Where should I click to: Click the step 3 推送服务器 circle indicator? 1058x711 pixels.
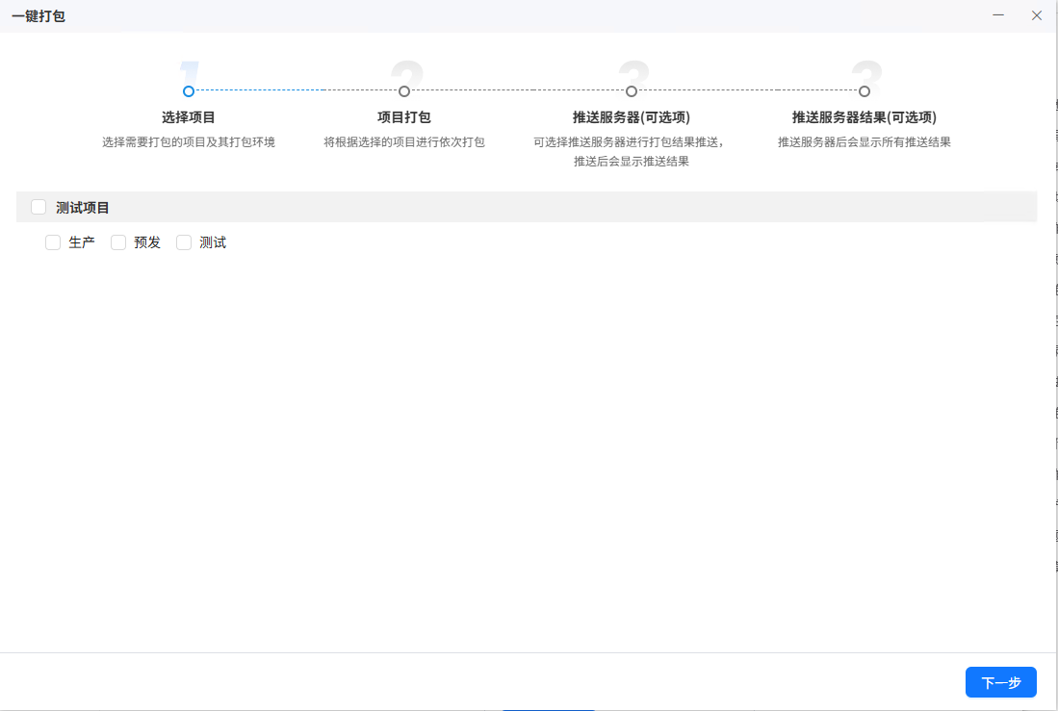(x=632, y=92)
